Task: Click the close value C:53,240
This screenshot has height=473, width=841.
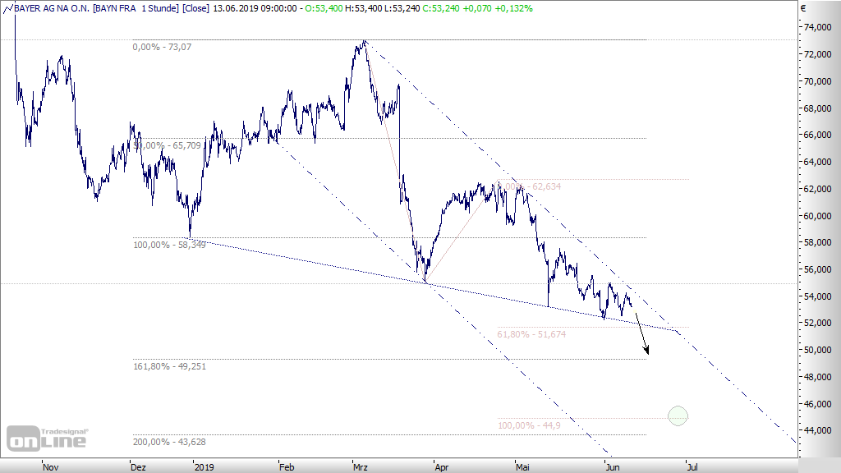Action: coord(441,8)
